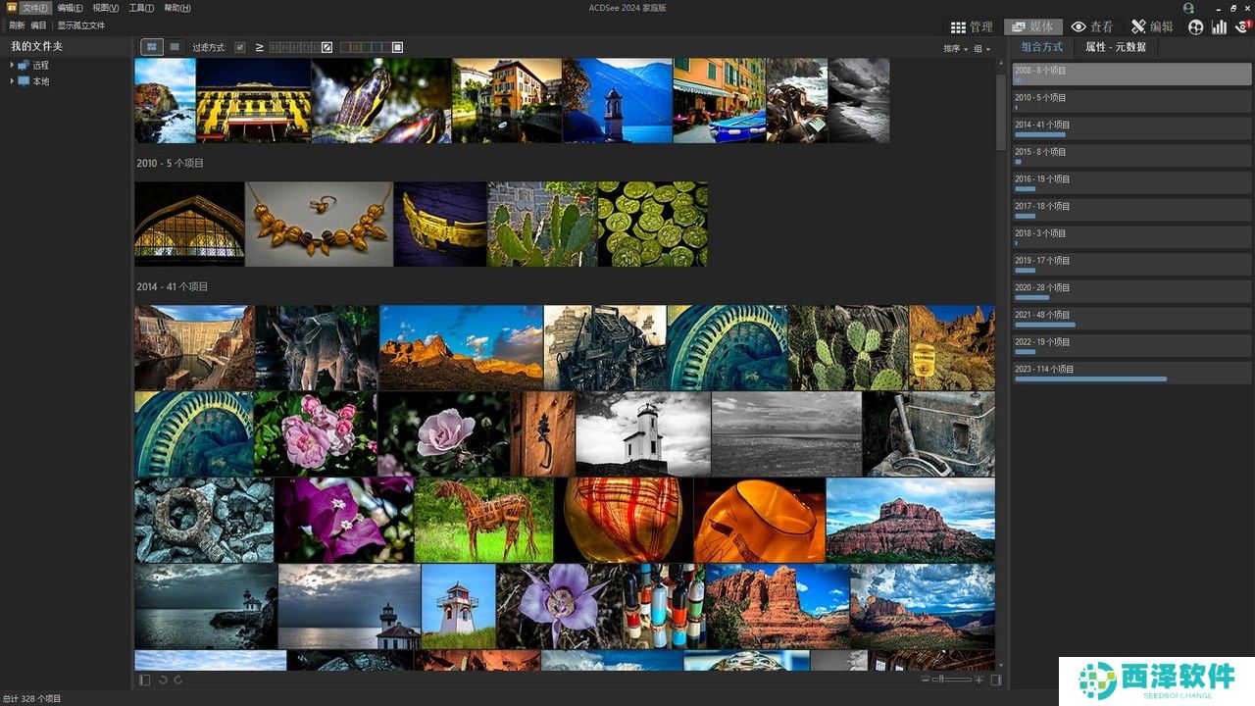Jump to 2018 - 3 个项目 group
Image resolution: width=1255 pixels, height=706 pixels.
(1130, 236)
